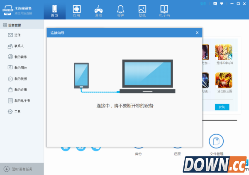
Task: Click the 设备管理 header
Action: [22, 25]
